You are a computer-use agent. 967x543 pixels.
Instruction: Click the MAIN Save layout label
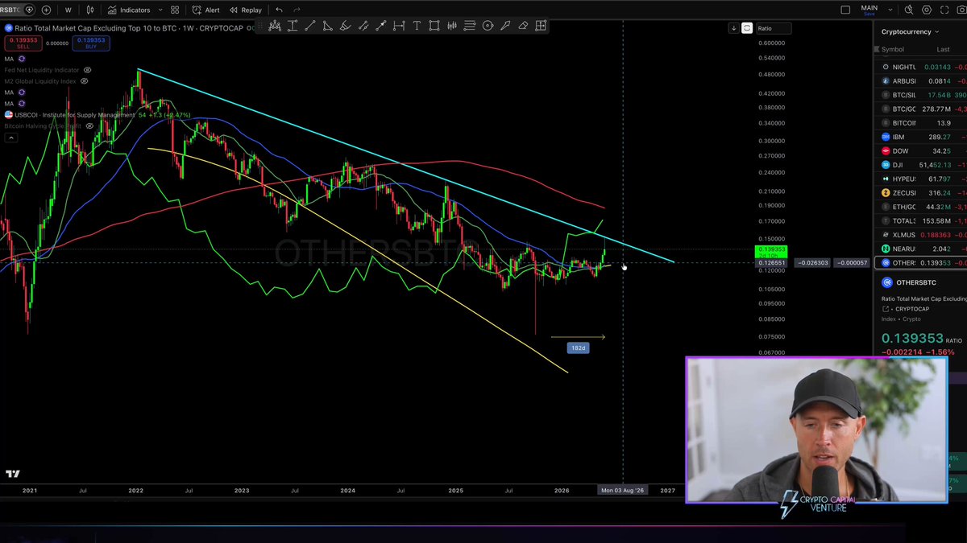pos(869,10)
